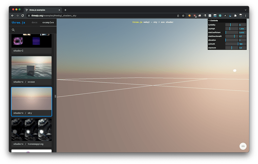Click the share page icon in address bar
Screen dimensions: 258x164
pyautogui.click(x=178, y=16)
